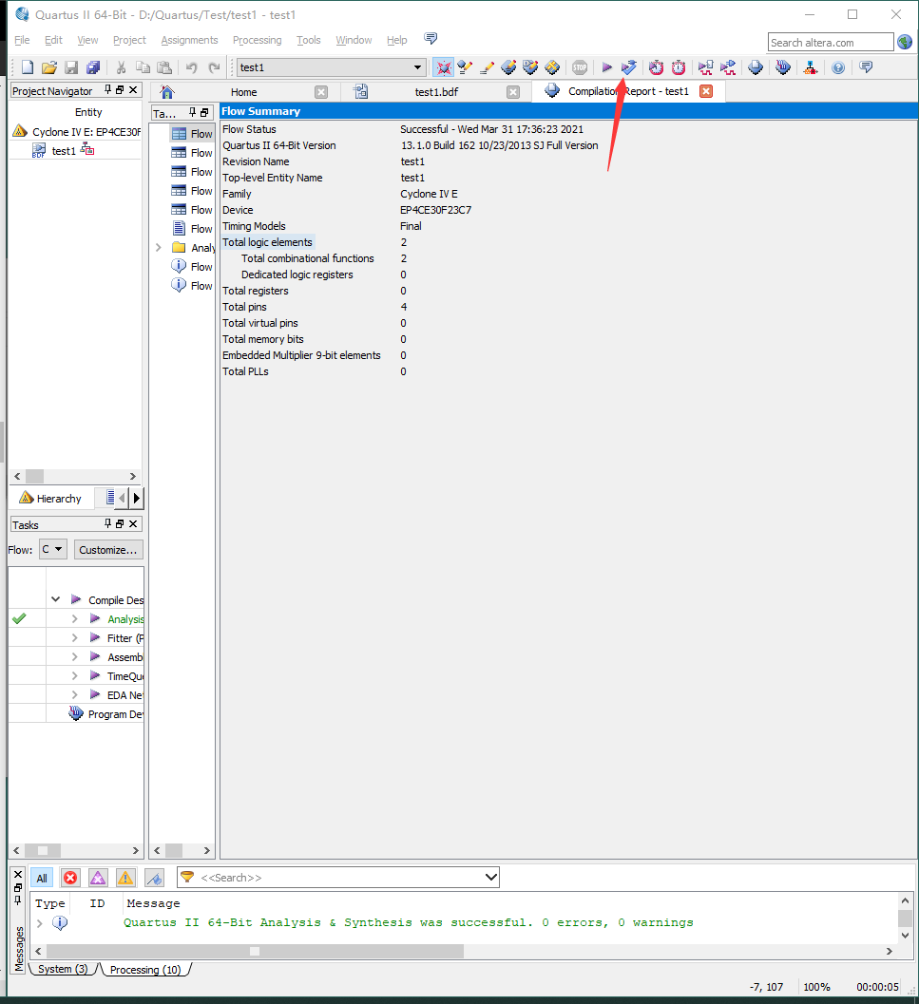This screenshot has width=919, height=1004.
Task: Click the Tasks panel horizontal scrollbar thumb
Action: pos(43,850)
